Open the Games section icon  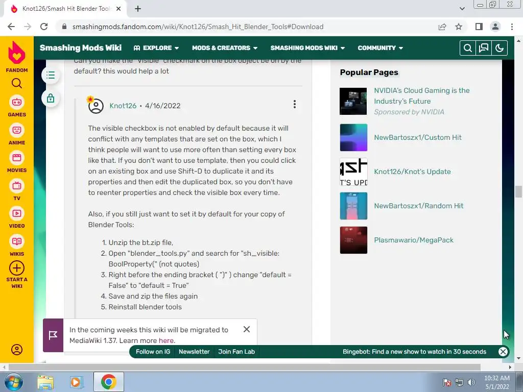(17, 102)
